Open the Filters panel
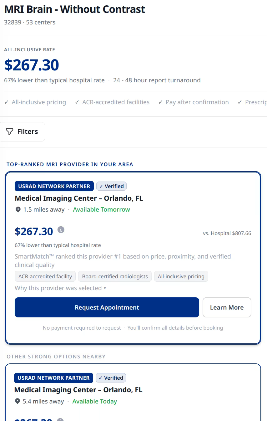This screenshot has width=267, height=421. 23,131
